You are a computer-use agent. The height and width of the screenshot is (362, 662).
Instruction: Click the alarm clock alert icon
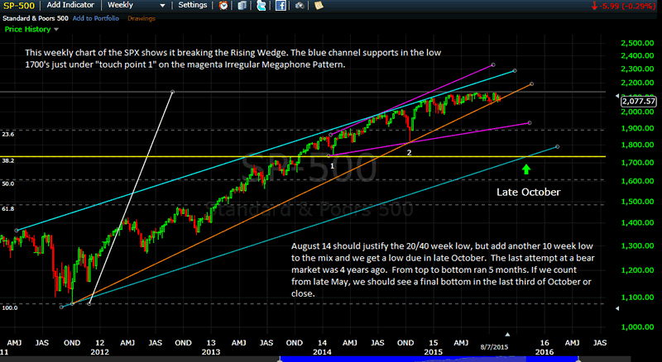click(223, 5)
